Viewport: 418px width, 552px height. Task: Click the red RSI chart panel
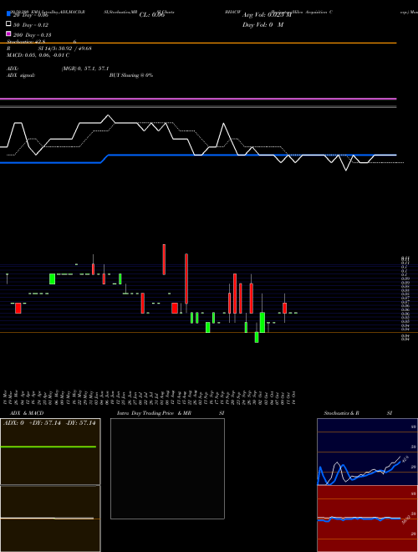pos(367,519)
